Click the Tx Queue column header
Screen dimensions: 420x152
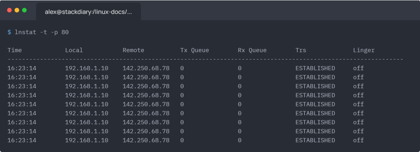[194, 50]
